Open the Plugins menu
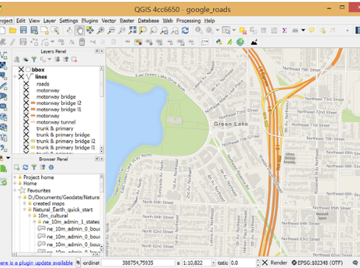This screenshot has height=268, width=360. click(90, 21)
